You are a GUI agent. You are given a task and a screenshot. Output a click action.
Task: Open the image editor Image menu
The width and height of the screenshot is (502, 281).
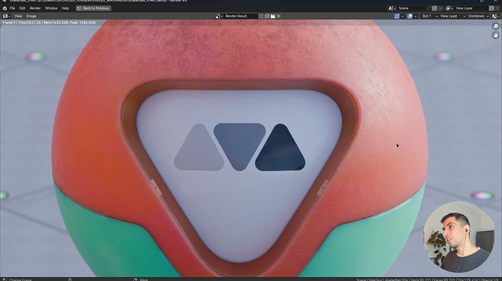pos(31,16)
